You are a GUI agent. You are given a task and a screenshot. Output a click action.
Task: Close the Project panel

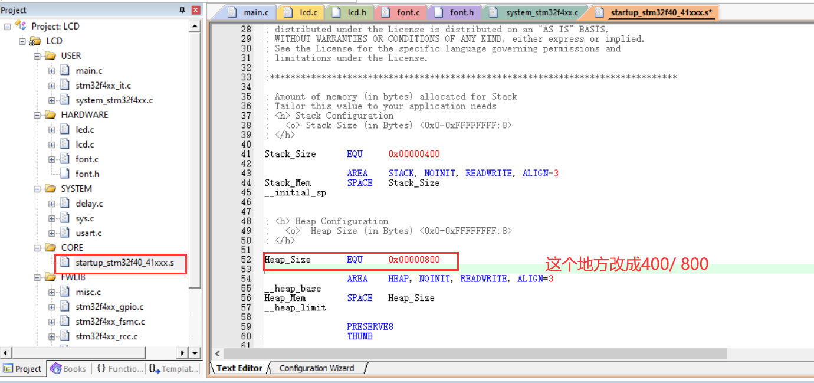(195, 9)
